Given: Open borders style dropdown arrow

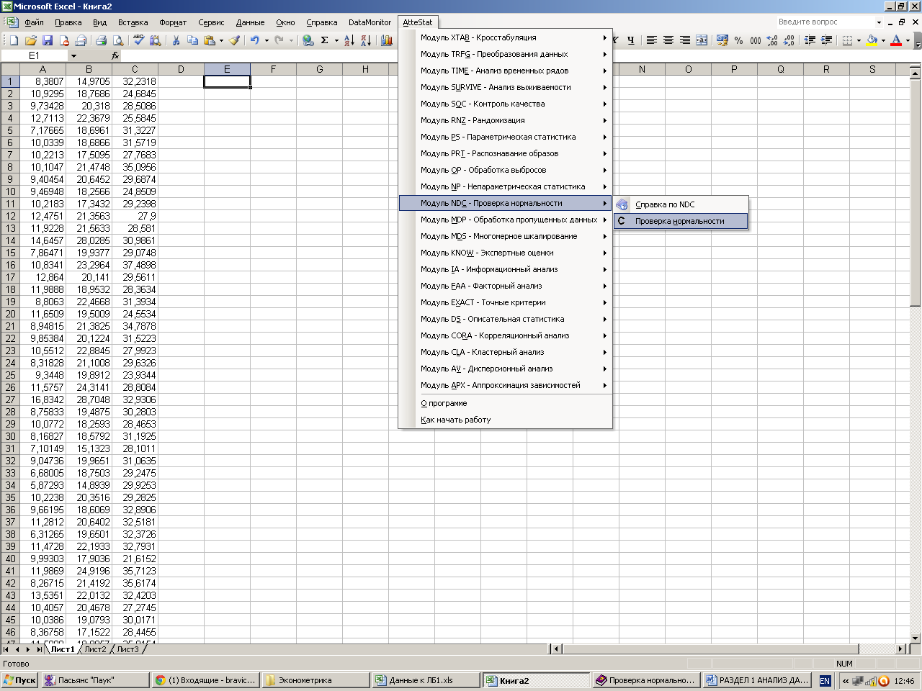Looking at the screenshot, I should (x=859, y=40).
